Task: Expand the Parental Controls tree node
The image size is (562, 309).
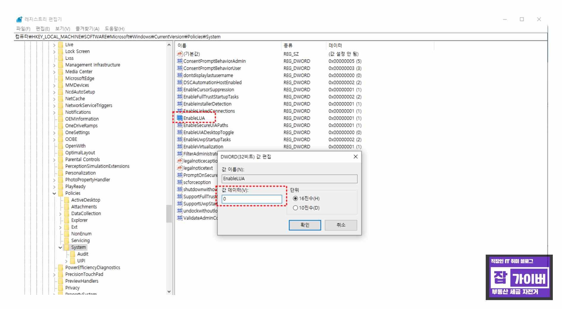Action: (x=54, y=160)
